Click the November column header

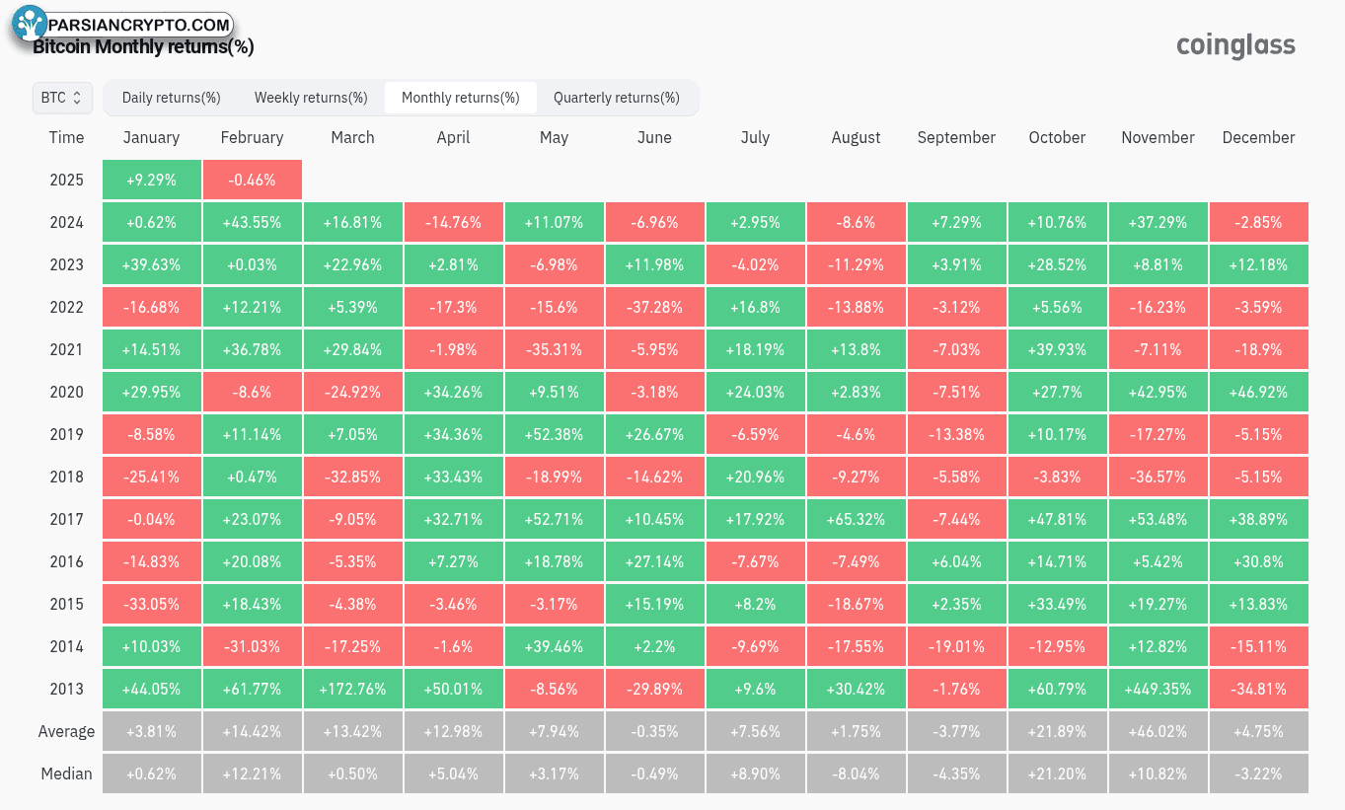(1158, 137)
